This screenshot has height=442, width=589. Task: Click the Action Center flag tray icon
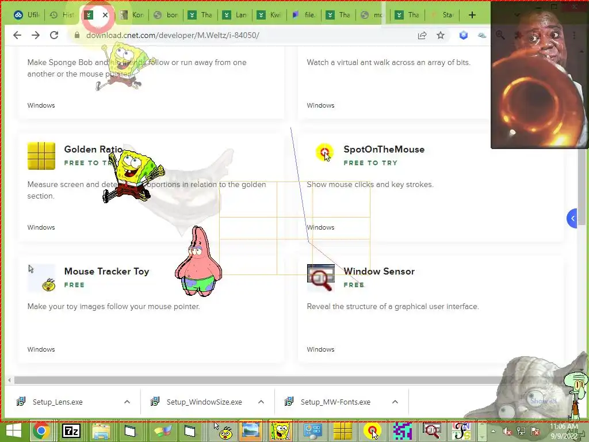(536, 431)
